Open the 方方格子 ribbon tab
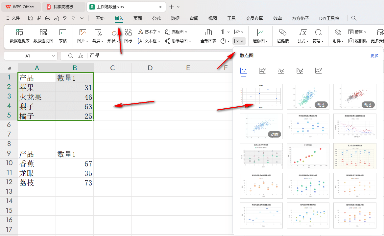 tap(300, 18)
